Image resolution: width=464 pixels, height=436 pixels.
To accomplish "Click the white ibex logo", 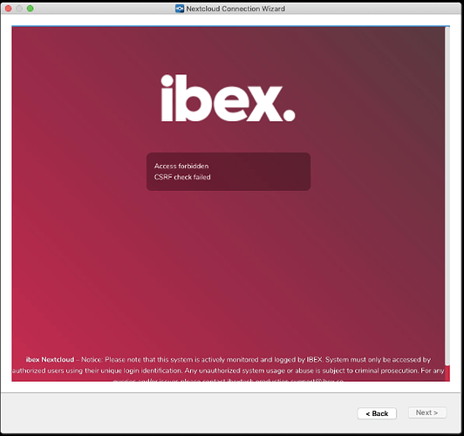I will coord(228,98).
